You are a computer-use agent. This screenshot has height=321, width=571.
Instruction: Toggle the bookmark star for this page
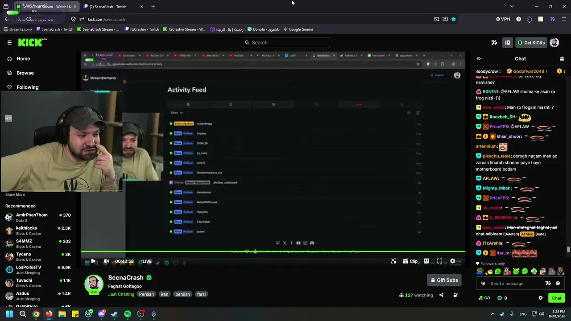click(453, 19)
